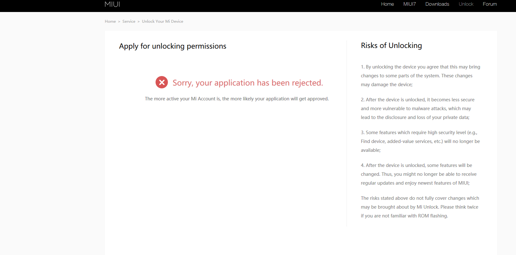The width and height of the screenshot is (516, 255).
Task: Open the Downloads section
Action: [x=437, y=4]
